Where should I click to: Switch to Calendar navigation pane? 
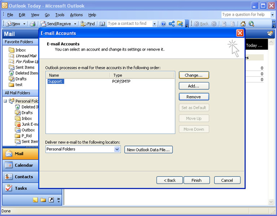[x=20, y=165]
